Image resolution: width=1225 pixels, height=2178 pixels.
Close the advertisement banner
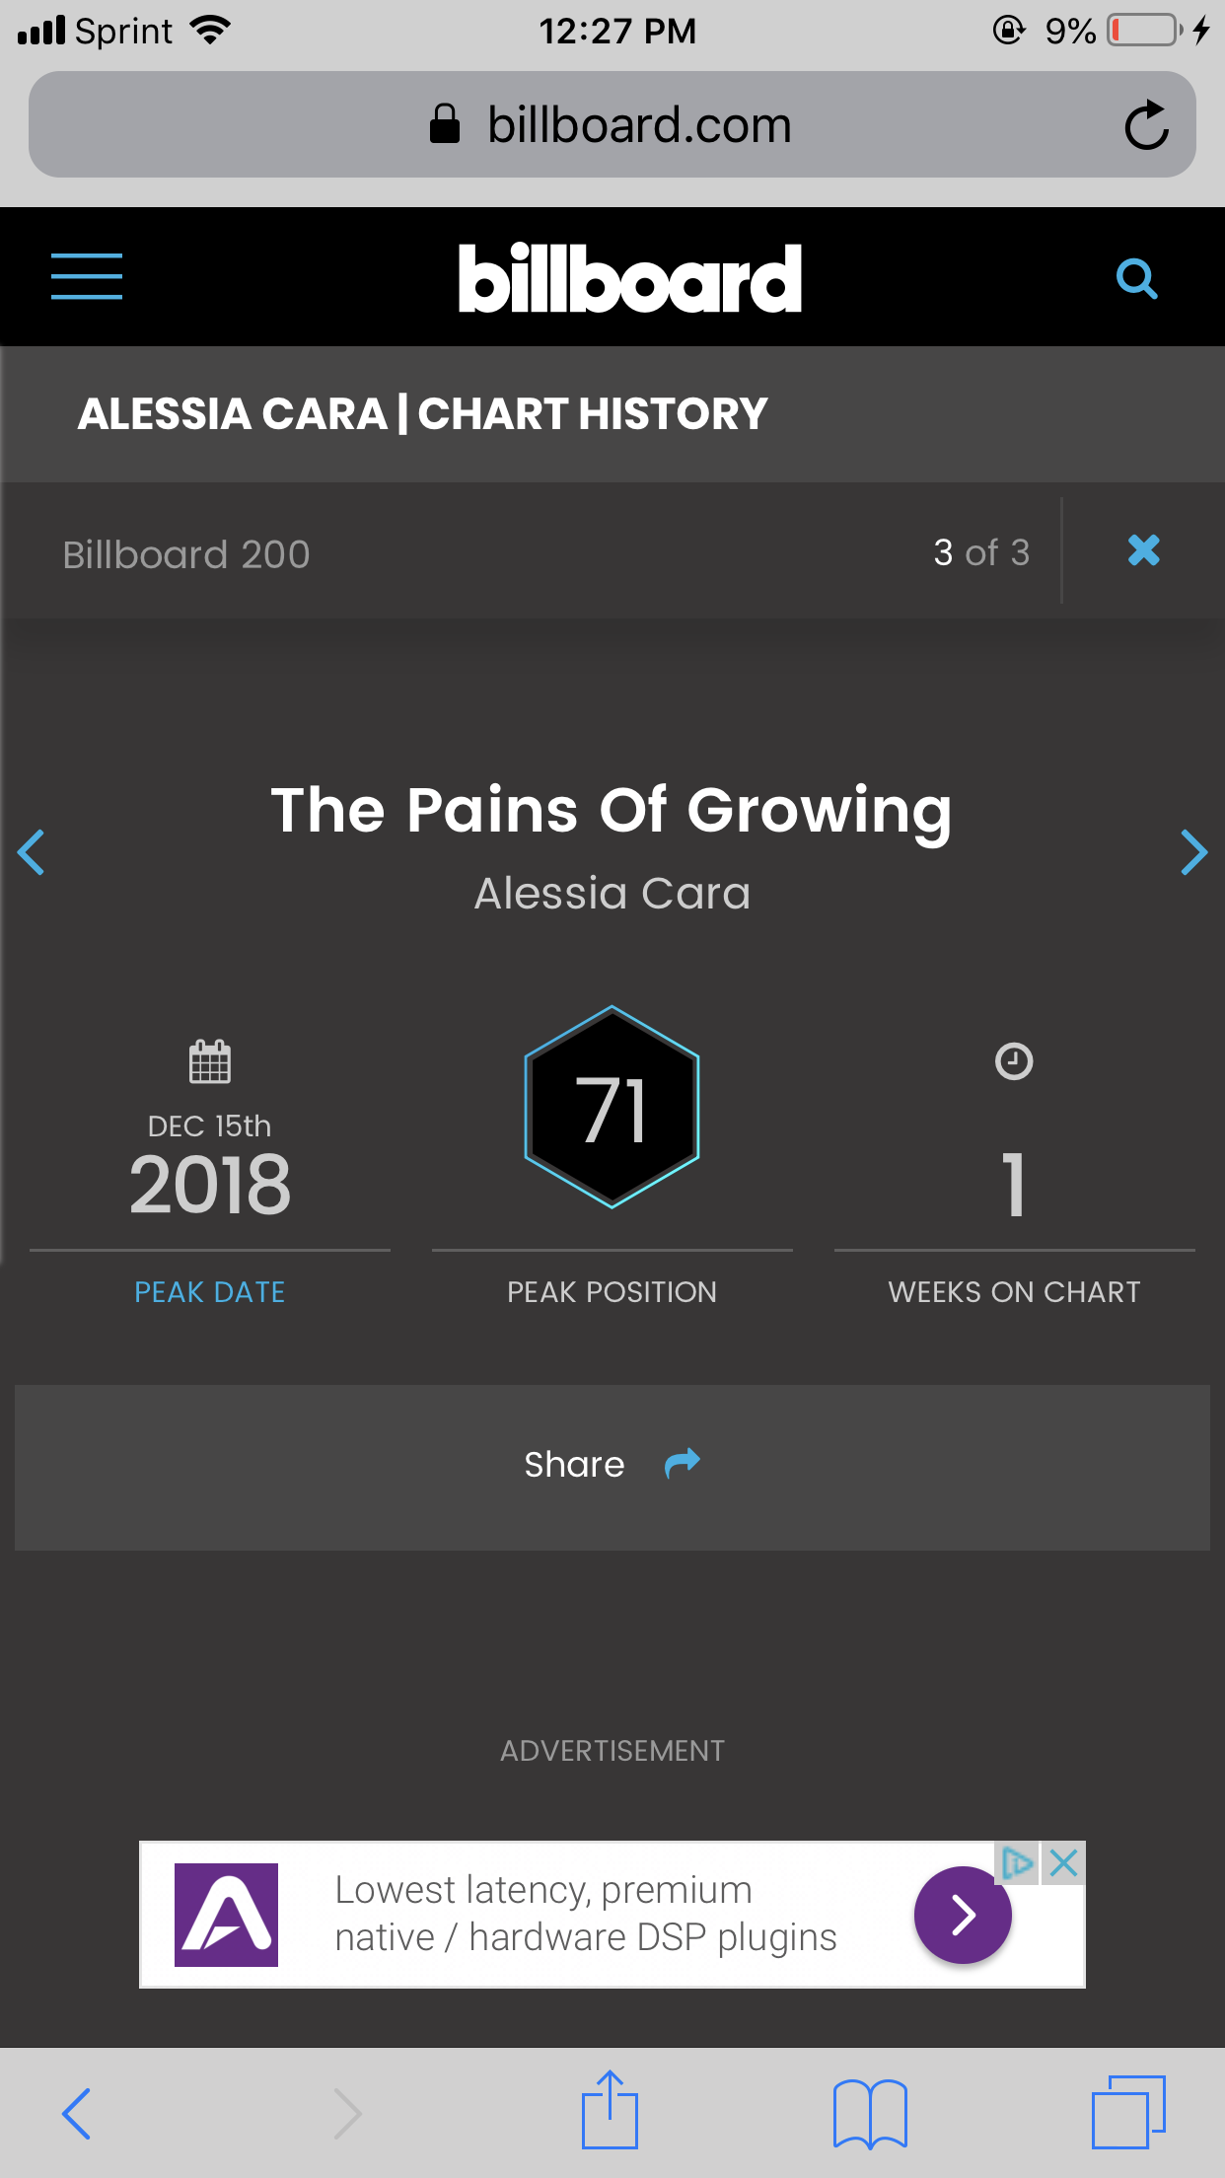pyautogui.click(x=1063, y=1863)
